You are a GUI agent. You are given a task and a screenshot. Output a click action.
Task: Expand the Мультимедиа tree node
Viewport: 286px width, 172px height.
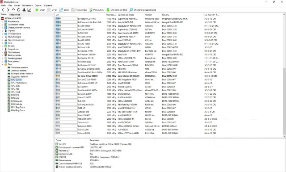[x=3, y=37]
